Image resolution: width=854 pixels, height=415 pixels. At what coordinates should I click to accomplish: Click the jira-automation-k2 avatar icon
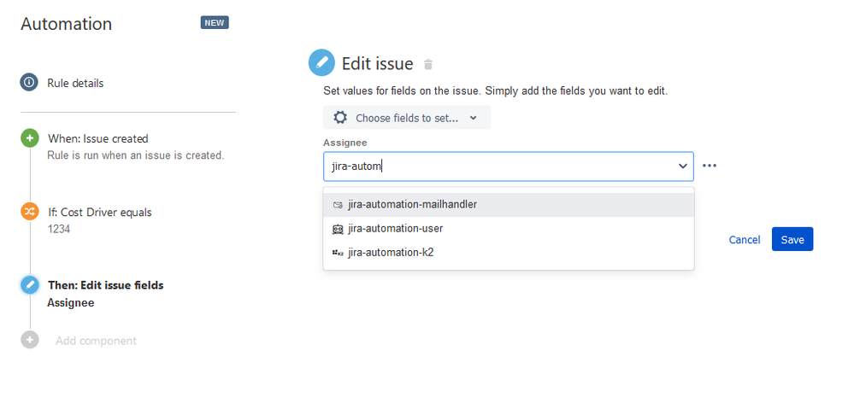[338, 253]
